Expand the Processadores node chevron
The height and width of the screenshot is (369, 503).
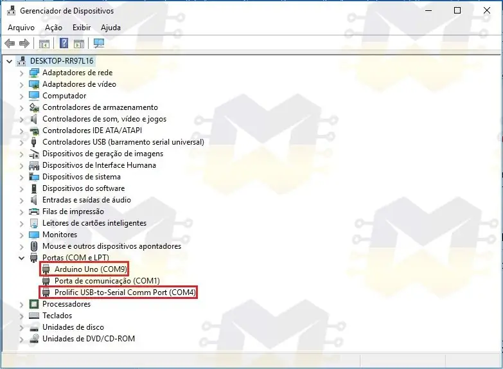click(x=21, y=304)
